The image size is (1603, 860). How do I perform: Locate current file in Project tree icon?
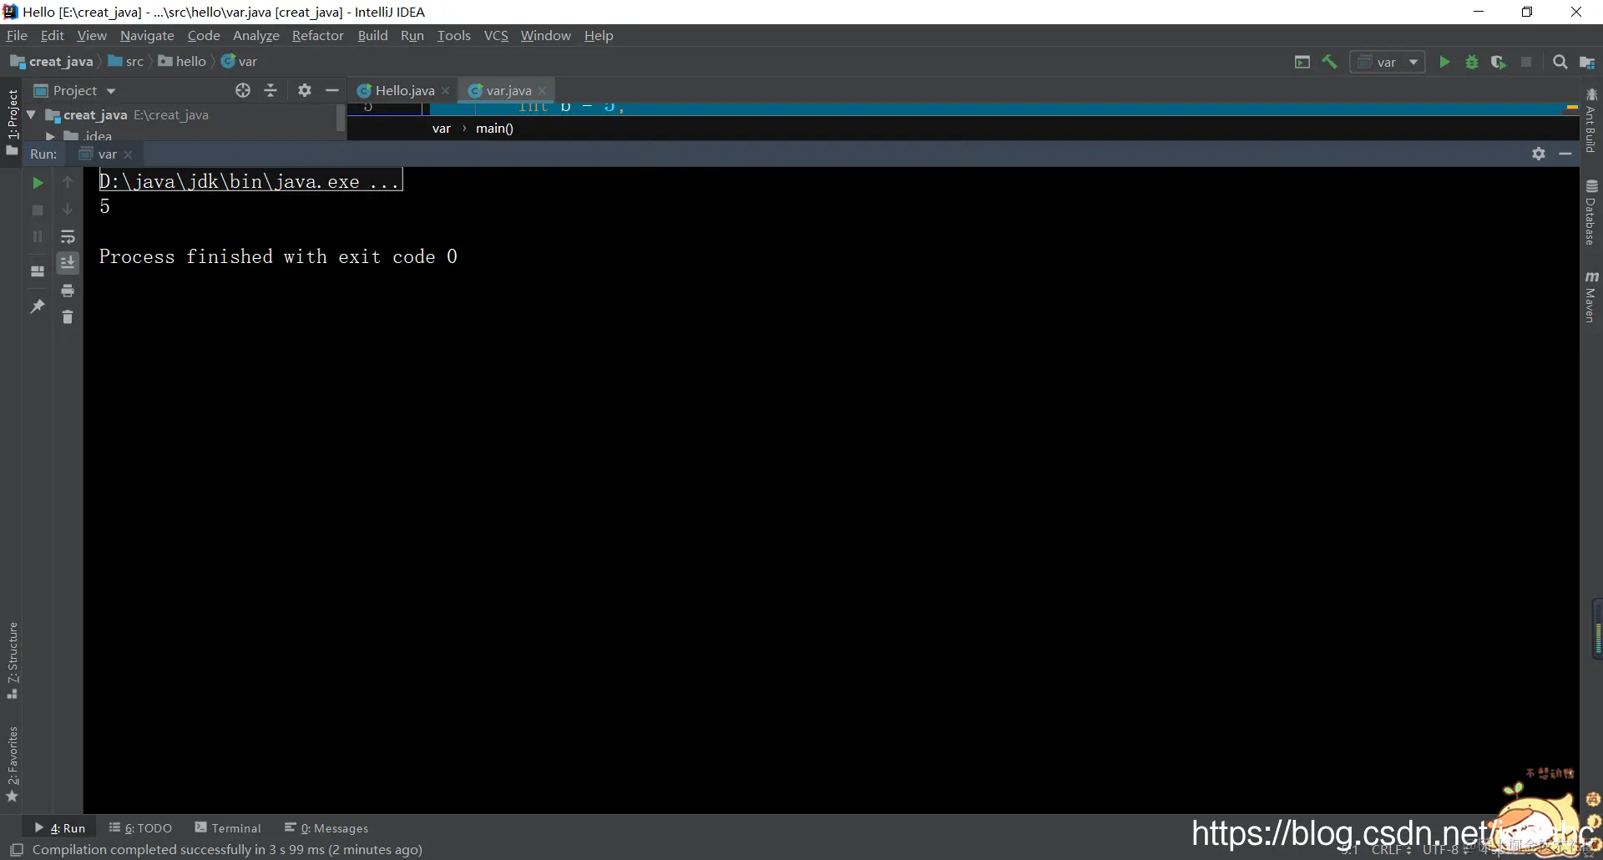click(x=243, y=90)
